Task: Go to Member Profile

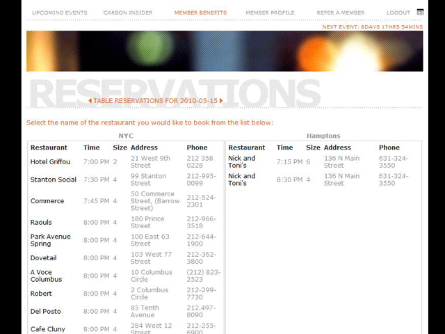Action: click(270, 13)
